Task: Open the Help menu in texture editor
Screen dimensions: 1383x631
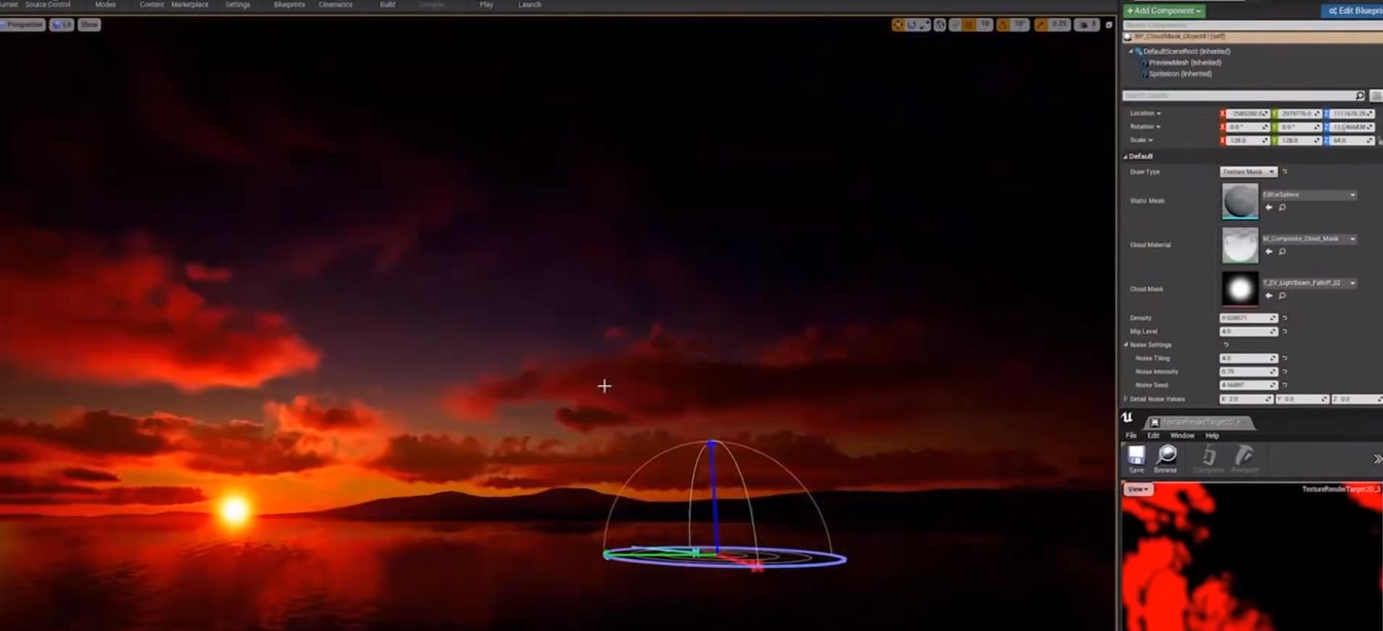Action: click(x=1212, y=436)
